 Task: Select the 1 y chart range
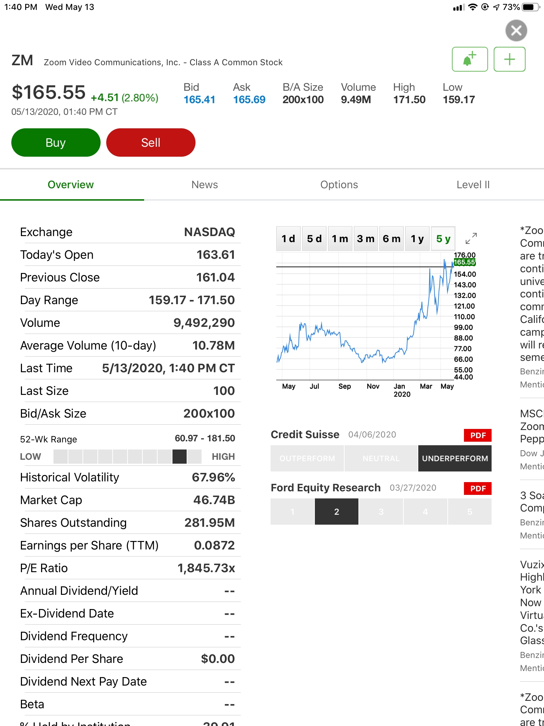point(418,239)
